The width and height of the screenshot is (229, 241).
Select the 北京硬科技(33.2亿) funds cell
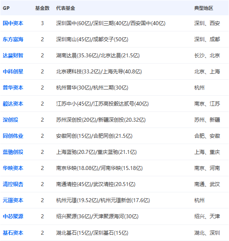click(99, 71)
